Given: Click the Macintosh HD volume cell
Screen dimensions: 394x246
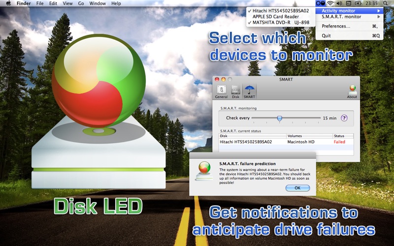Looking at the screenshot, I should pos(301,142).
